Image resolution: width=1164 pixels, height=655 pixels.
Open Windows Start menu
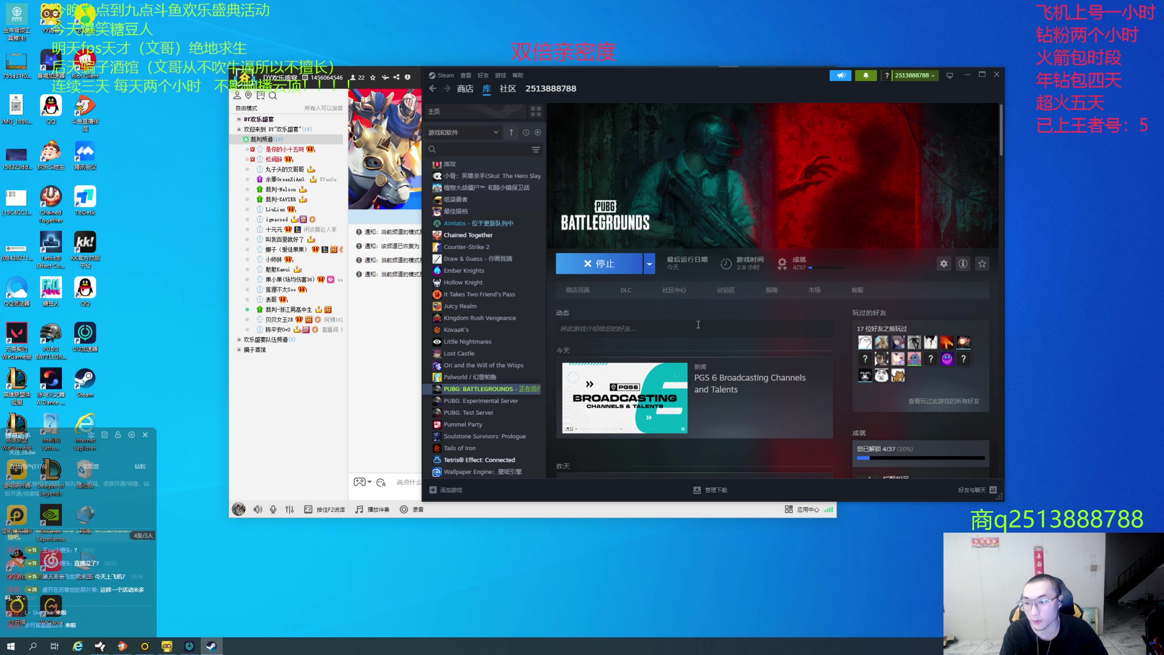coord(11,646)
